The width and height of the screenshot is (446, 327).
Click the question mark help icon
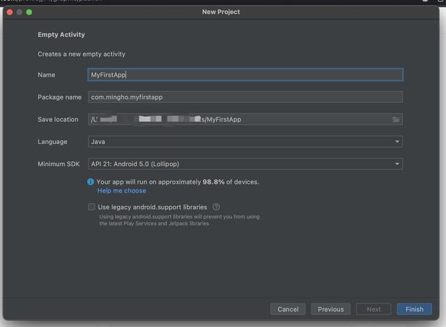pyautogui.click(x=216, y=207)
